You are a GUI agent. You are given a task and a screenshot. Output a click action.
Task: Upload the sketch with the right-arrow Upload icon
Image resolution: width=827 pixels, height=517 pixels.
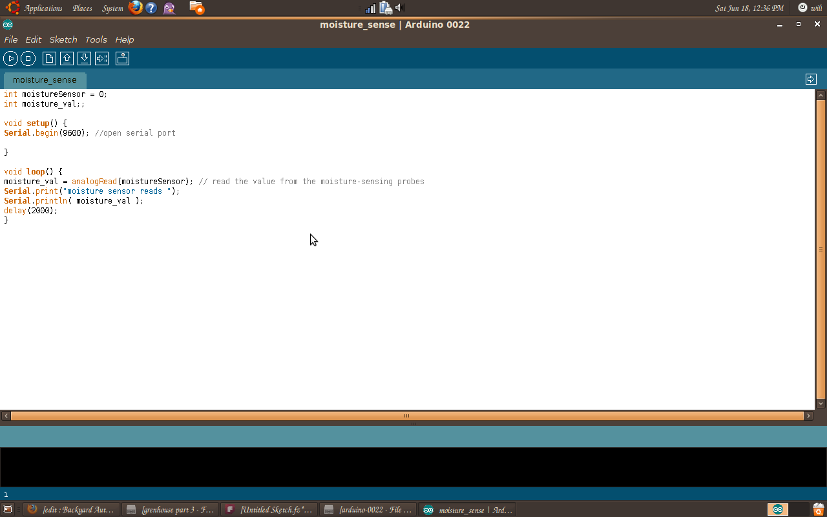[x=101, y=59]
